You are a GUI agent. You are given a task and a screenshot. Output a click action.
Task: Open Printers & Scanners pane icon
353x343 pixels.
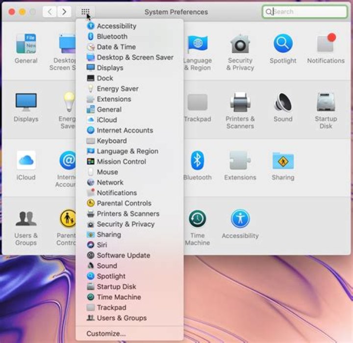[240, 102]
